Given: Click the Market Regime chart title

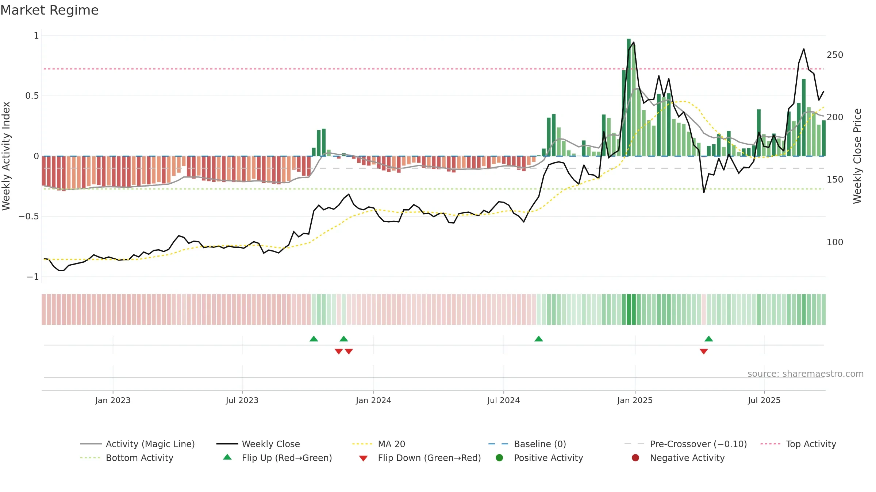Looking at the screenshot, I should 49,10.
